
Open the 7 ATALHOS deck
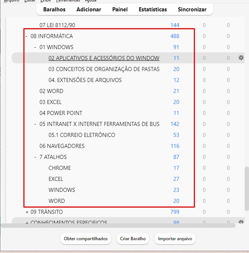53,157
